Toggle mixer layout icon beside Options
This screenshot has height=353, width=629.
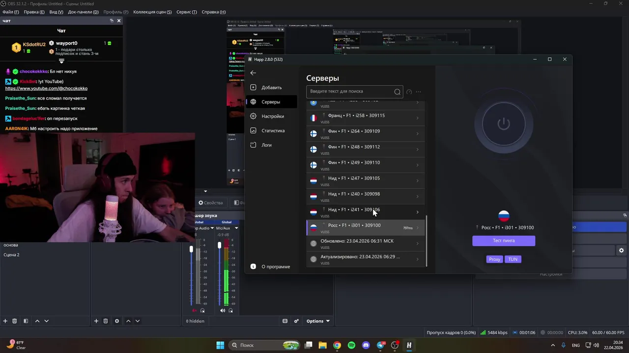(285, 321)
